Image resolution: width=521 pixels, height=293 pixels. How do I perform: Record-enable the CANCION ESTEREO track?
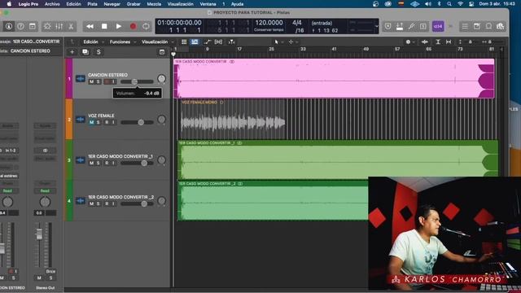(107, 81)
